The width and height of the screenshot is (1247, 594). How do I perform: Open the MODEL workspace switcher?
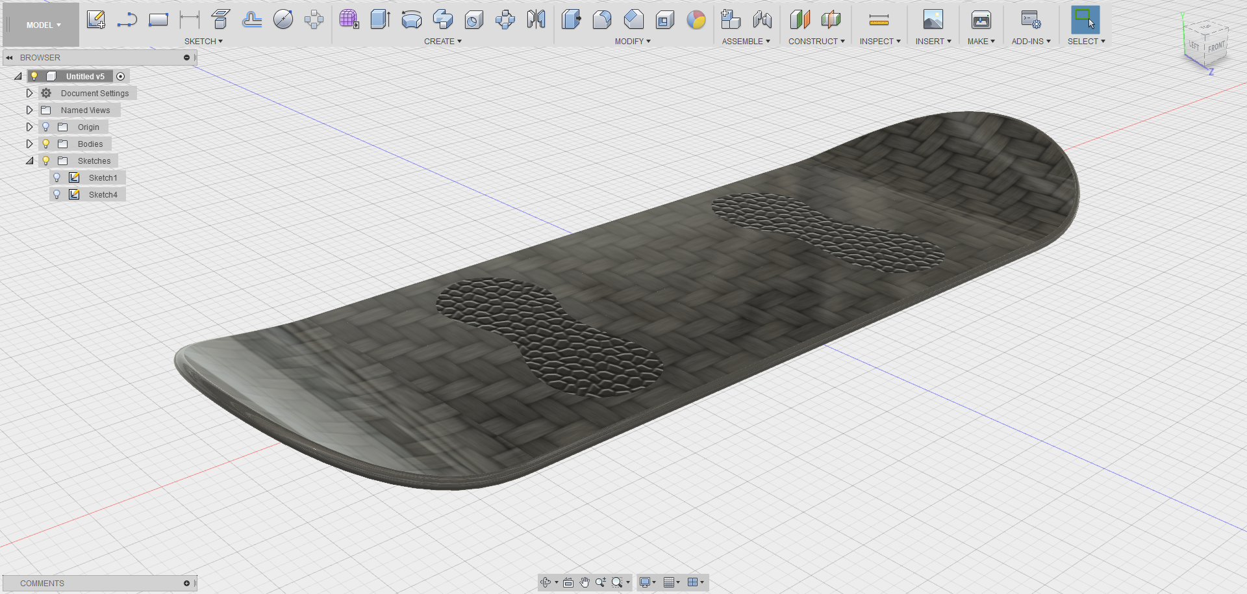click(x=40, y=25)
